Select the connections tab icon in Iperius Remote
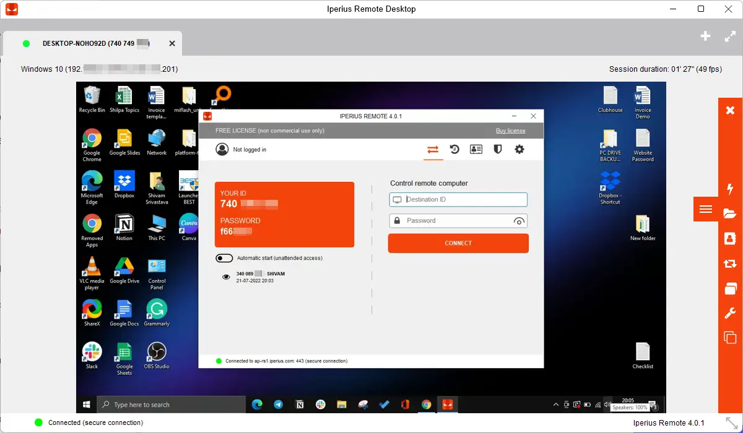This screenshot has height=433, width=743. point(433,149)
